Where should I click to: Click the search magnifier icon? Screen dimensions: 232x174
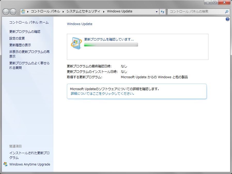[227, 12]
